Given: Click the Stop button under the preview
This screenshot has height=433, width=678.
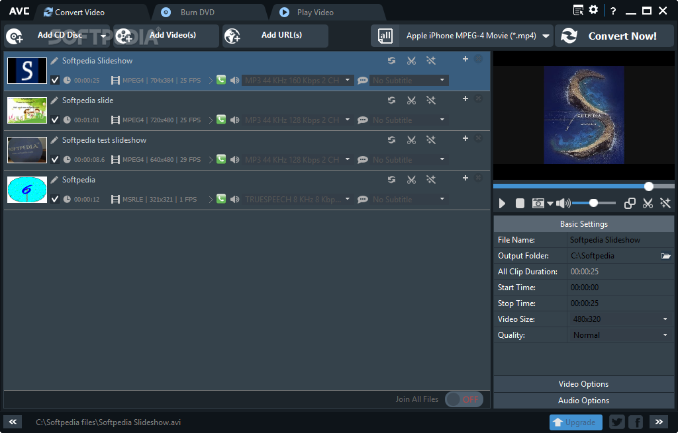Looking at the screenshot, I should click(520, 204).
